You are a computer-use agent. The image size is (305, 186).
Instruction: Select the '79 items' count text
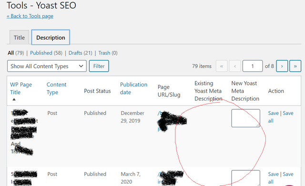pos(202,66)
